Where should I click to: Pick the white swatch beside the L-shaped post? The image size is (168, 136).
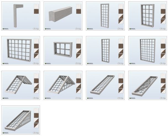tap(36, 6)
